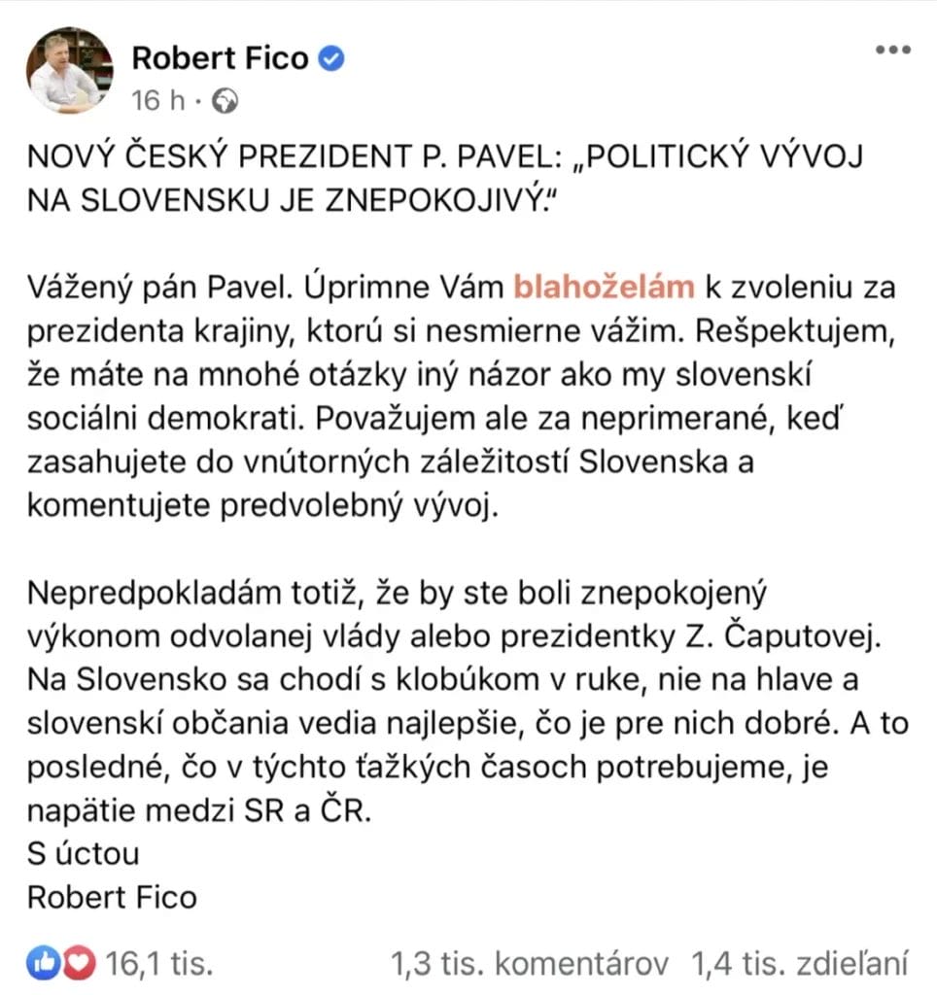Click the Robert Fico signature below "S úctou"
The image size is (937, 995).
tap(112, 896)
